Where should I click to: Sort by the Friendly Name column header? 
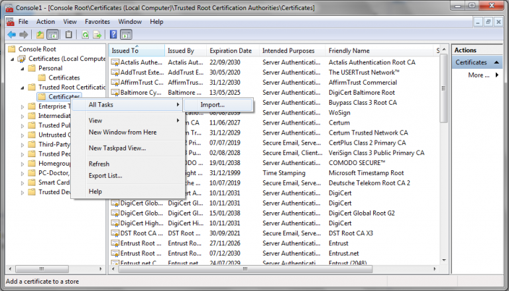(380, 50)
